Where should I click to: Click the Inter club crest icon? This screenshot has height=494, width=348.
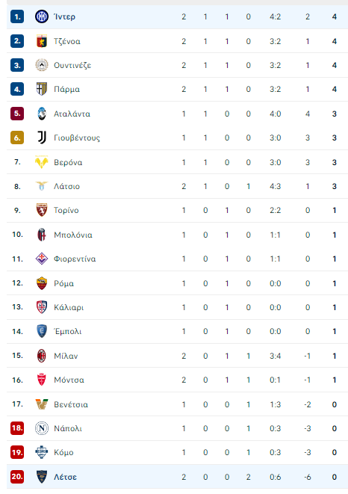pyautogui.click(x=42, y=16)
